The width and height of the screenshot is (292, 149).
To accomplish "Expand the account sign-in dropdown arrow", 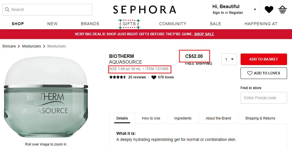I will click(255, 10).
